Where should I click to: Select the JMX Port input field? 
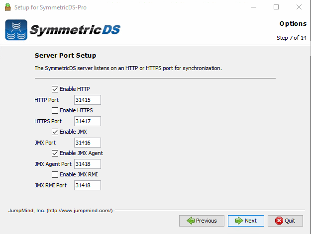tap(88, 143)
